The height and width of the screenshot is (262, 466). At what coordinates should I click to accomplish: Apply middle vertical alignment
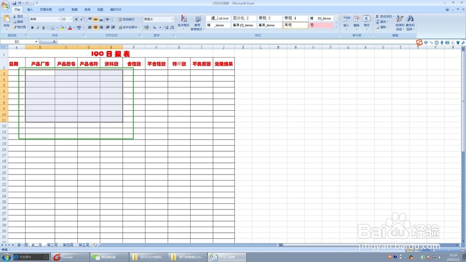pos(96,19)
